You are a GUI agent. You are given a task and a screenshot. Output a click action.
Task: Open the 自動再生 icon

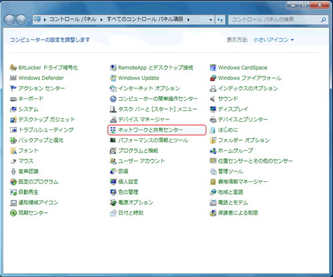(x=13, y=192)
